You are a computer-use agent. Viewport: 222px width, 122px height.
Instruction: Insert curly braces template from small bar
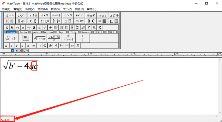pyautogui.click(x=67, y=27)
